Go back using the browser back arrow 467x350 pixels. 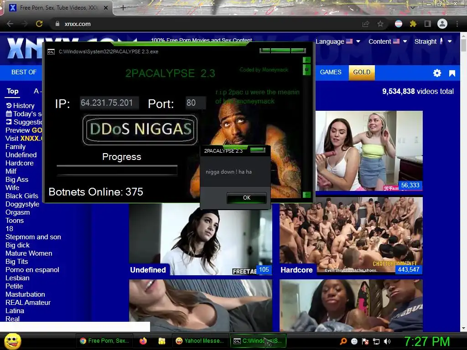[10, 24]
